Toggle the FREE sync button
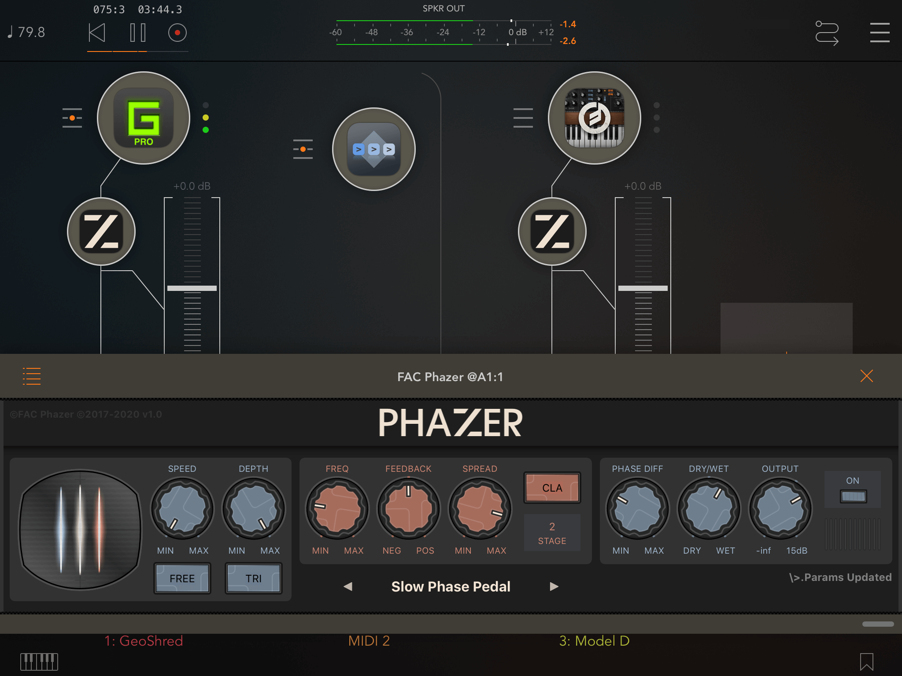 point(182,578)
